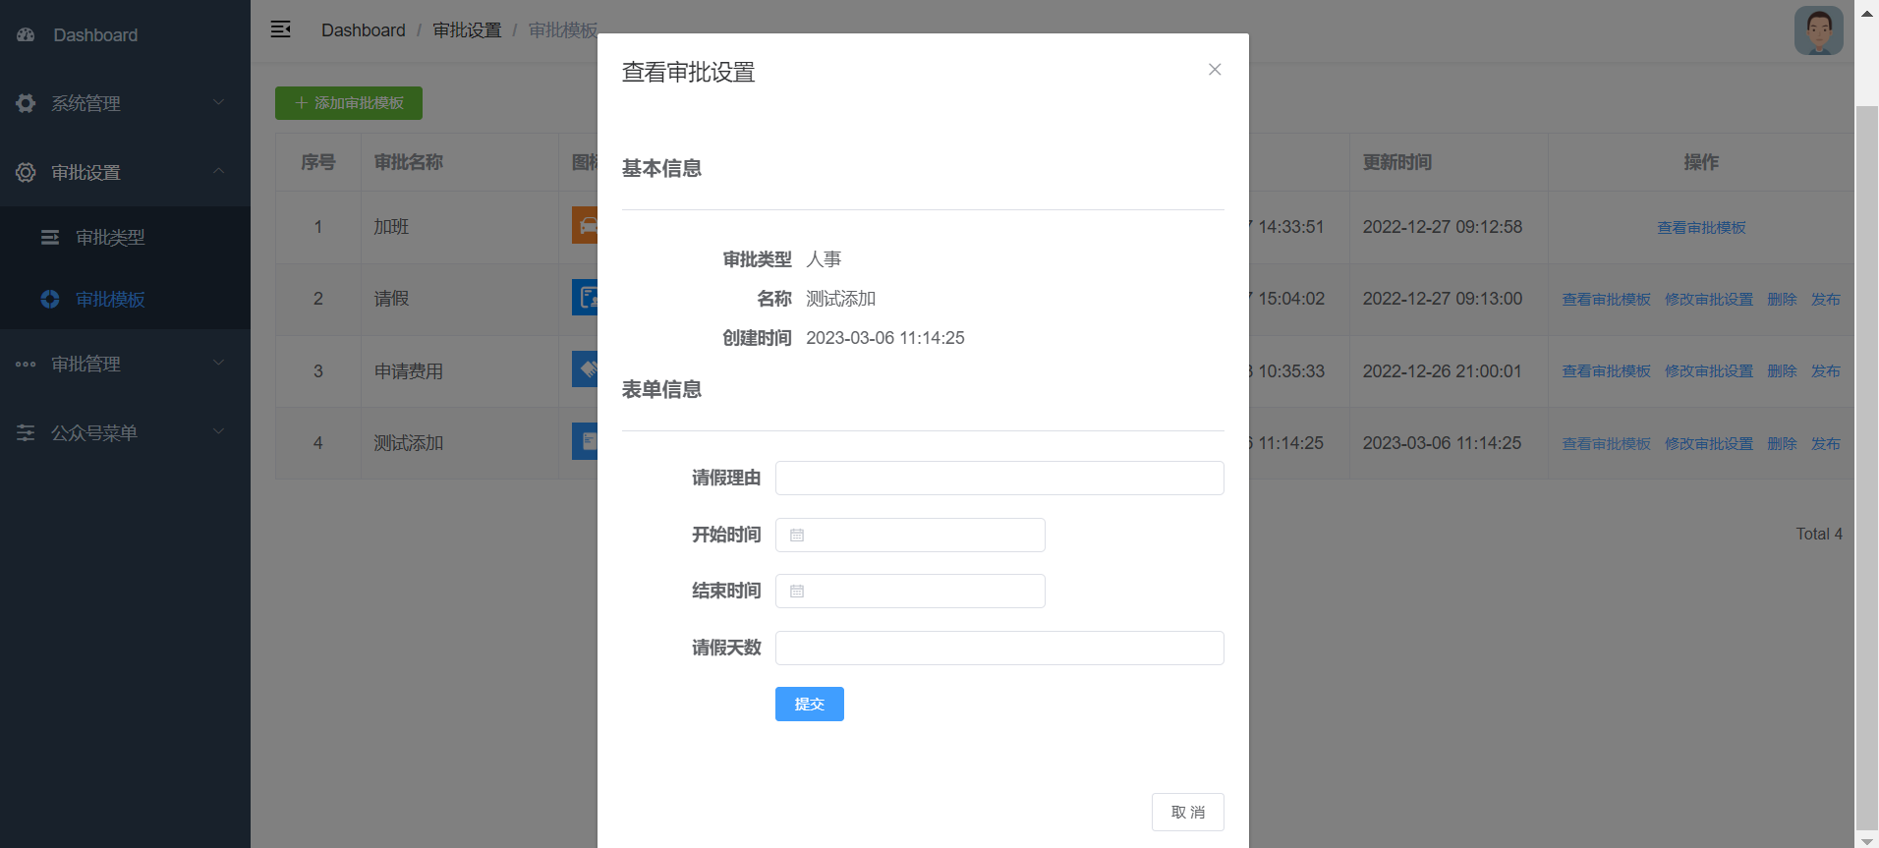
Task: Click the Total 4 pagination text
Action: (x=1819, y=534)
